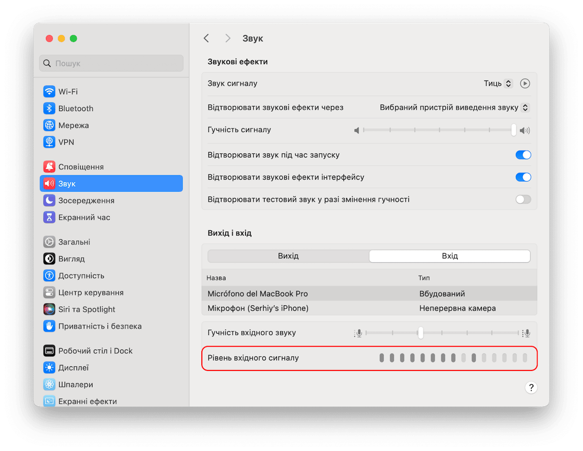Click the Екранні ефекти icon

tap(49, 401)
